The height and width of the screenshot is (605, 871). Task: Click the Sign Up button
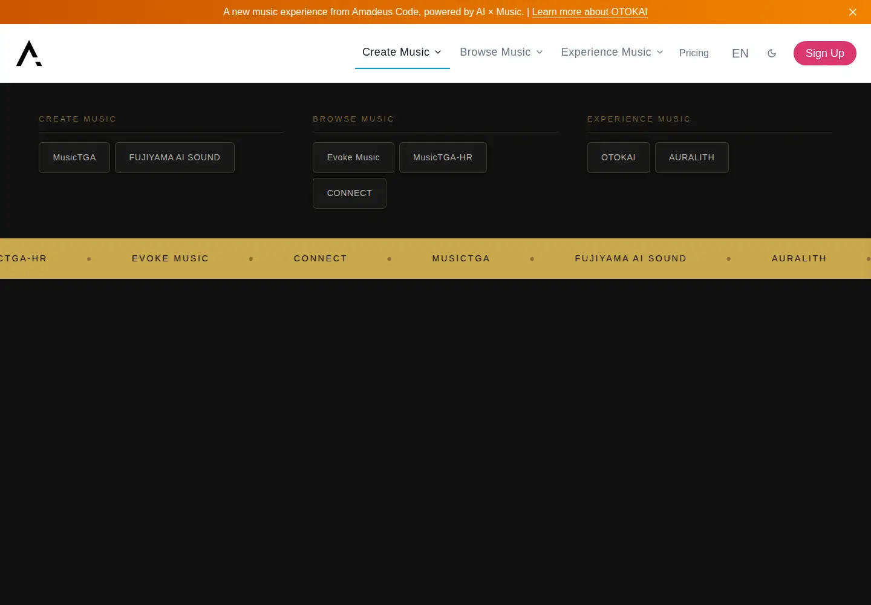click(825, 53)
